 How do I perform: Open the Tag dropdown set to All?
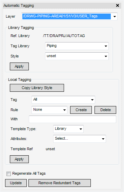63,100
